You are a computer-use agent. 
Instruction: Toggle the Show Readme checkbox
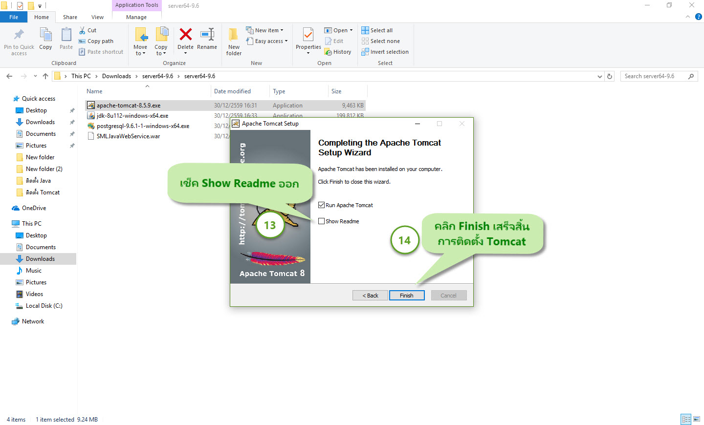(x=321, y=221)
